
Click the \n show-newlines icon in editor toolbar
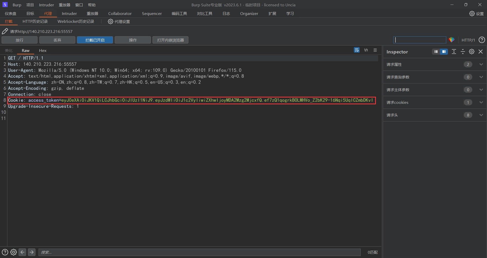366,50
